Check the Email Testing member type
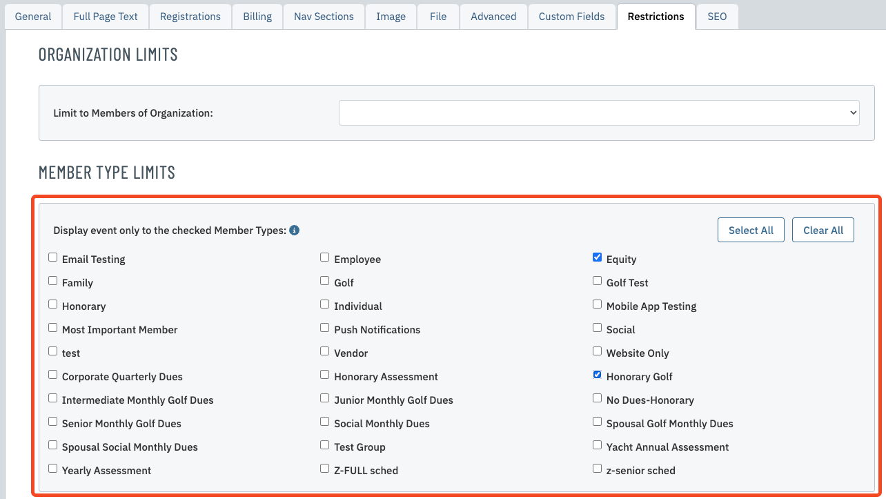886x499 pixels. click(53, 257)
